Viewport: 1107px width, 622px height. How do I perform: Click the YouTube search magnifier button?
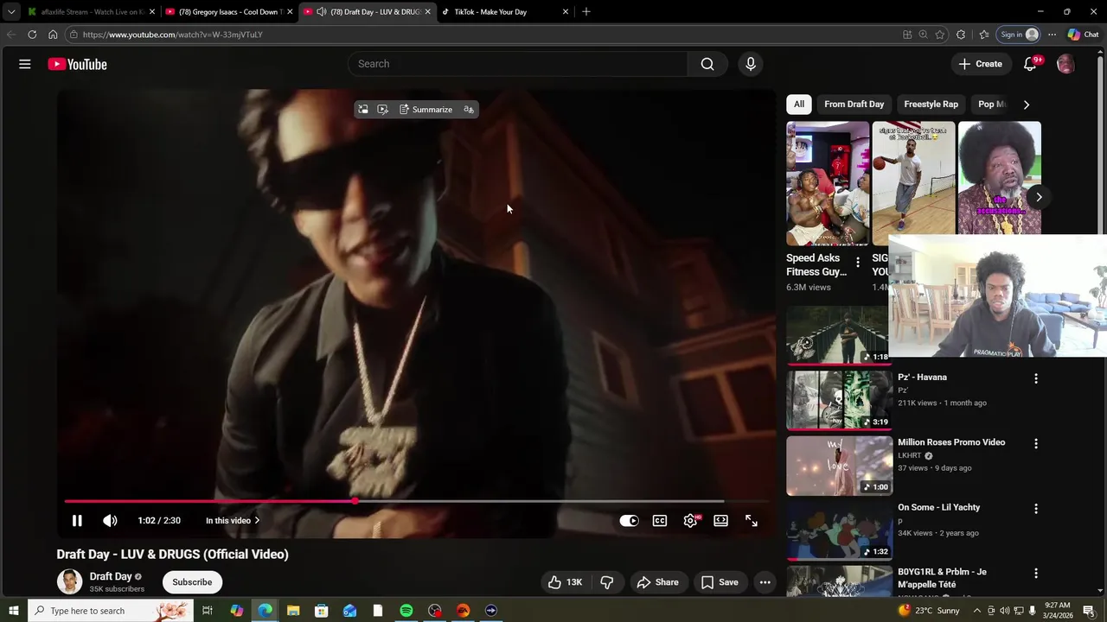pyautogui.click(x=707, y=64)
